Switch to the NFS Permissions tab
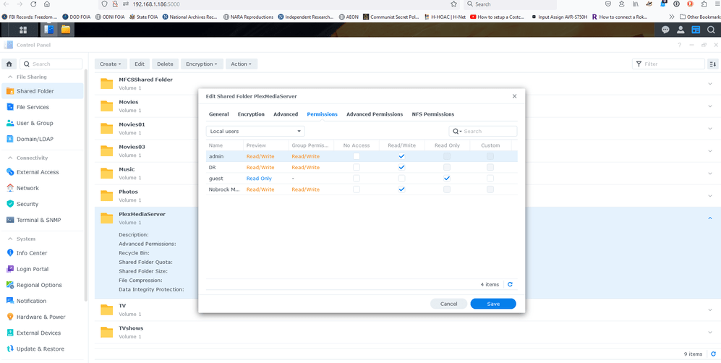Screen dimensions: 721x363 coord(433,114)
